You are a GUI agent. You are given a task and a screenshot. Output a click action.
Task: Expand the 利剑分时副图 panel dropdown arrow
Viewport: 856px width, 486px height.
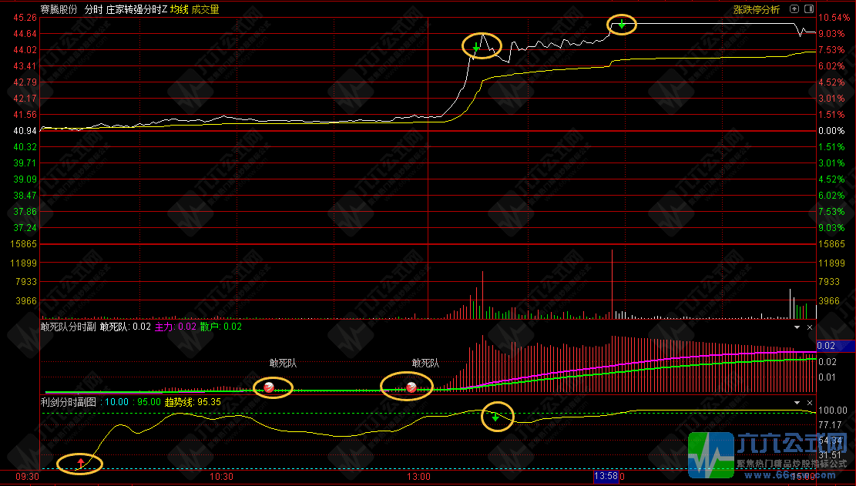click(797, 402)
